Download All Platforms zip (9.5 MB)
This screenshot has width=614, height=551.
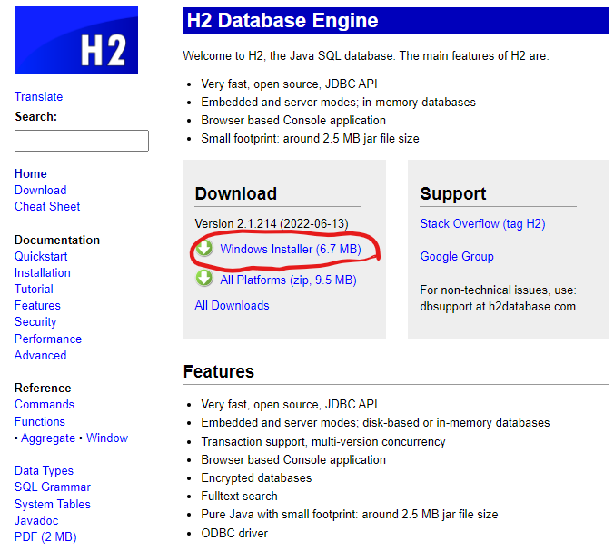(x=288, y=280)
